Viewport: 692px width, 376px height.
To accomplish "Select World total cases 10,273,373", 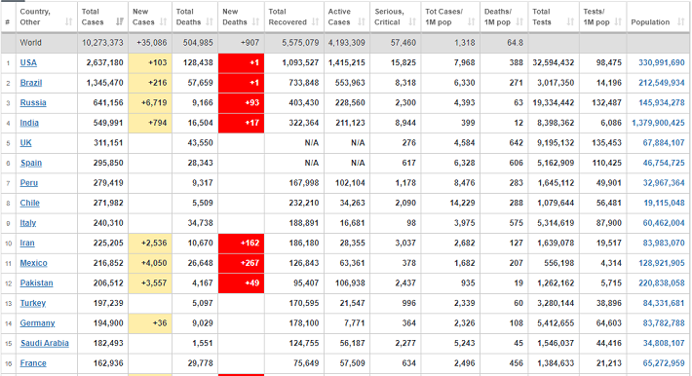I will [102, 43].
